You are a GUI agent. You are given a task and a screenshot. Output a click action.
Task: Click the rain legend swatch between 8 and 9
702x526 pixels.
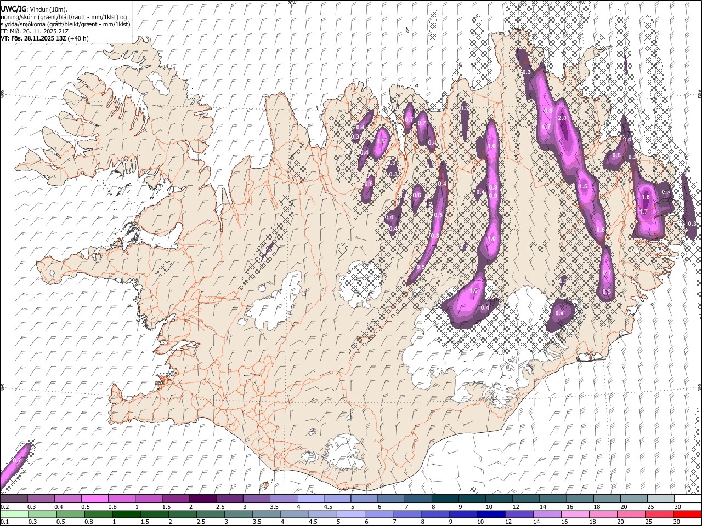tap(434, 514)
